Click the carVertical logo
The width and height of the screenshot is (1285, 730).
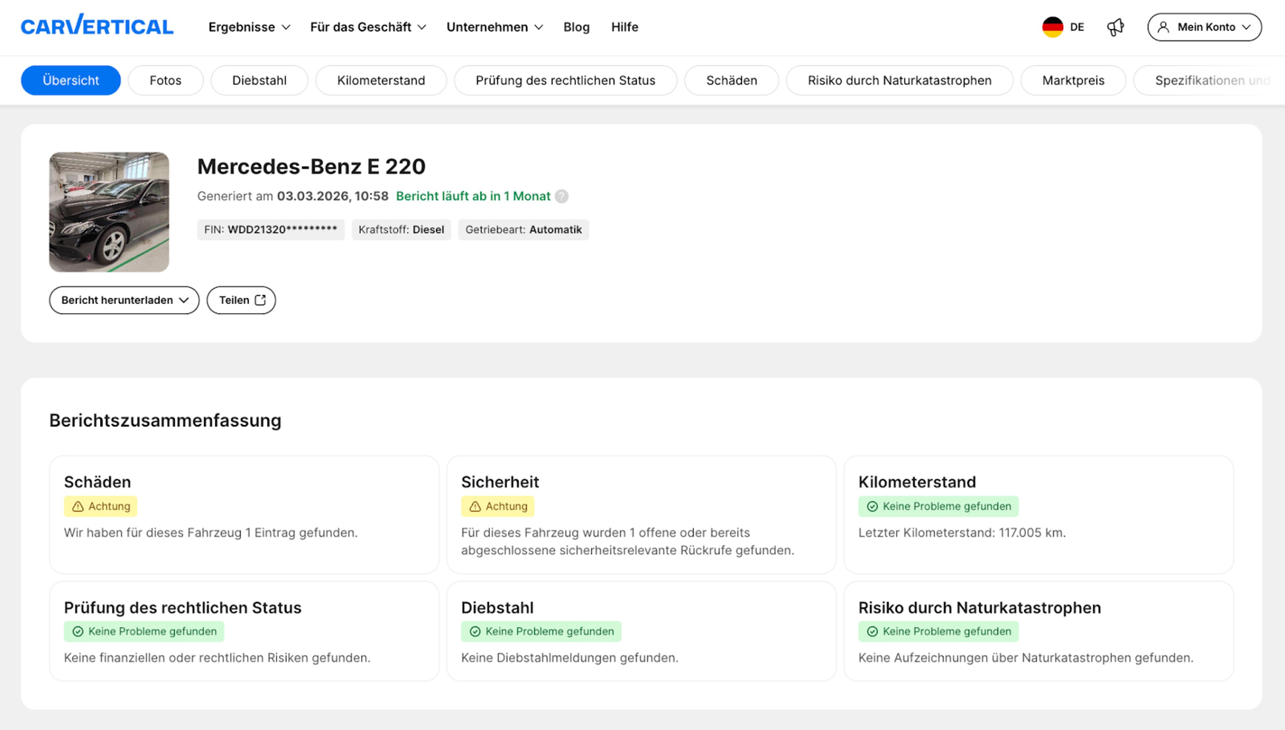coord(97,26)
